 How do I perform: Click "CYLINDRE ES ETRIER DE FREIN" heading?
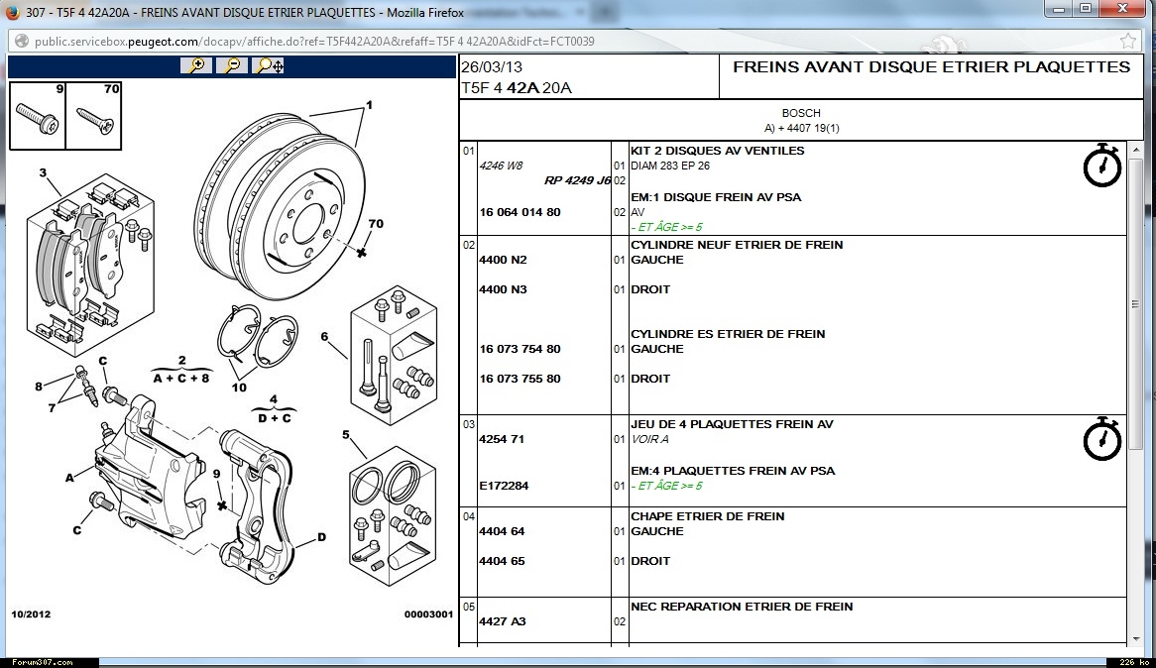pos(728,333)
